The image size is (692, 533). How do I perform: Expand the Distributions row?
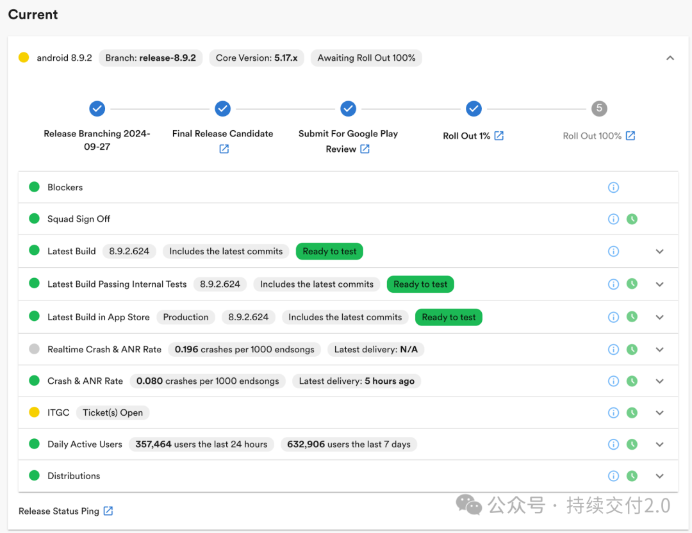tap(660, 476)
